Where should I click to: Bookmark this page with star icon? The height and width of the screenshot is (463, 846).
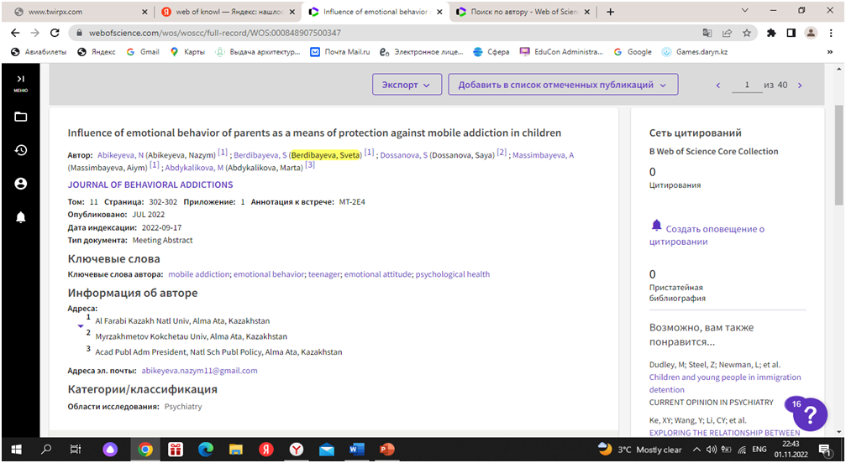[746, 33]
